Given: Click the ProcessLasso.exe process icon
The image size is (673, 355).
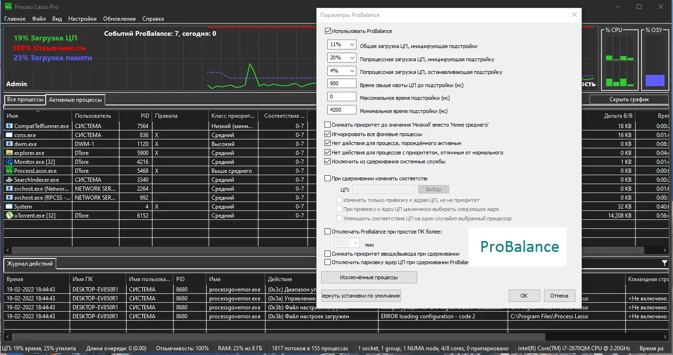Looking at the screenshot, I should click(9, 171).
